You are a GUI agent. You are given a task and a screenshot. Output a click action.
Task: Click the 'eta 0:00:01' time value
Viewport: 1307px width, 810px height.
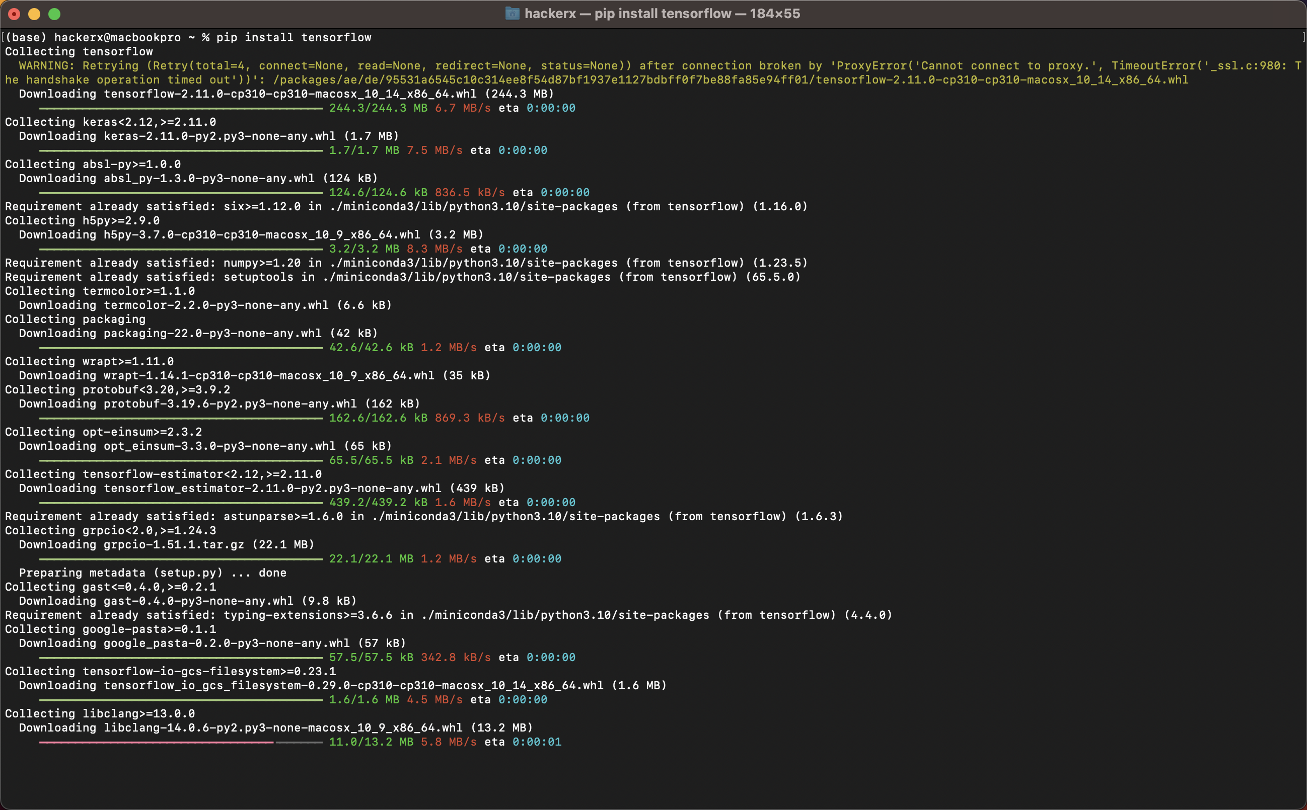click(523, 742)
